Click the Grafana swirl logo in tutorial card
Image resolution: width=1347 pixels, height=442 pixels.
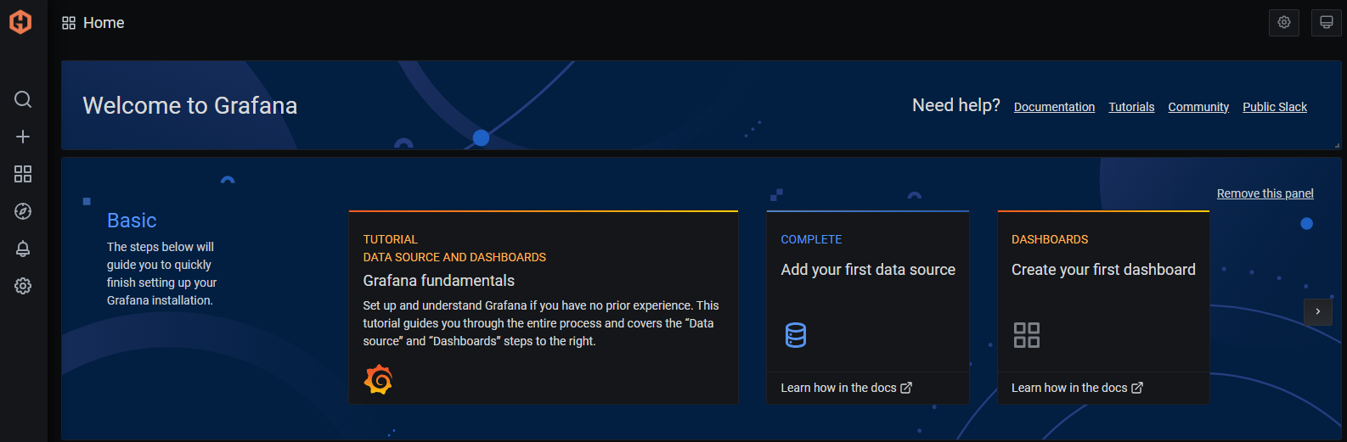click(x=378, y=379)
